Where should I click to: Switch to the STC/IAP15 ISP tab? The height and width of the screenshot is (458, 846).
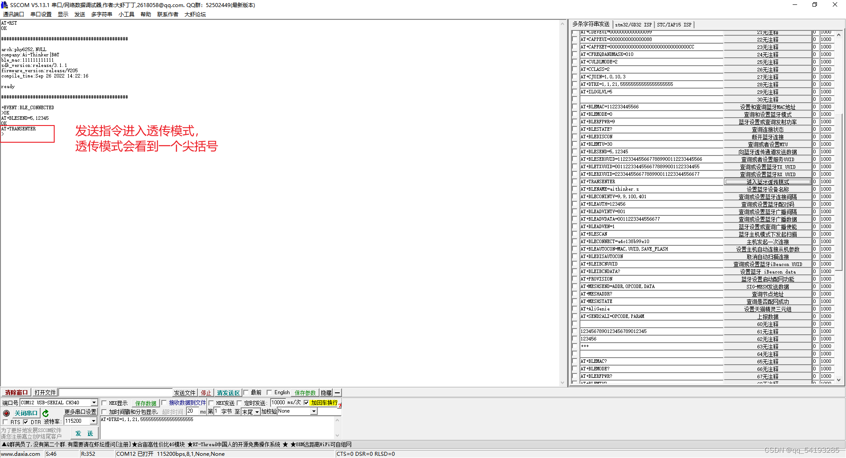click(674, 25)
